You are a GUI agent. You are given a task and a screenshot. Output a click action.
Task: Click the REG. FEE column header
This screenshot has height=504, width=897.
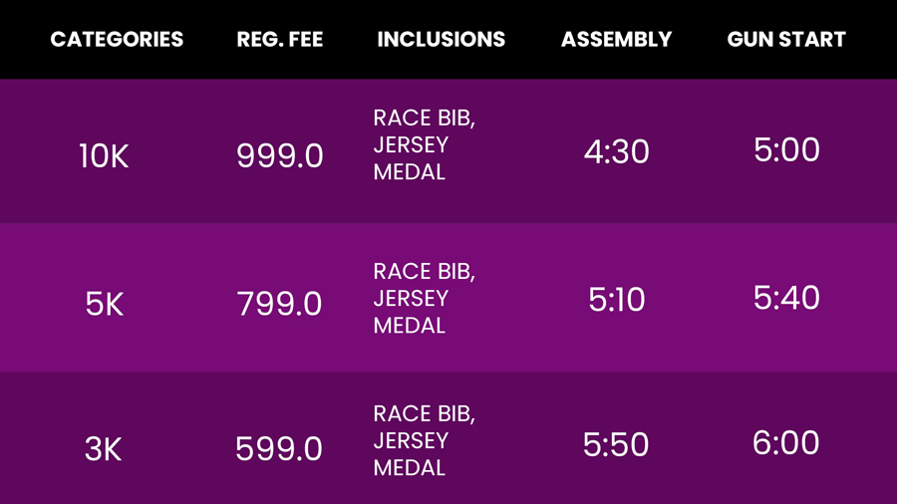pyautogui.click(x=280, y=40)
